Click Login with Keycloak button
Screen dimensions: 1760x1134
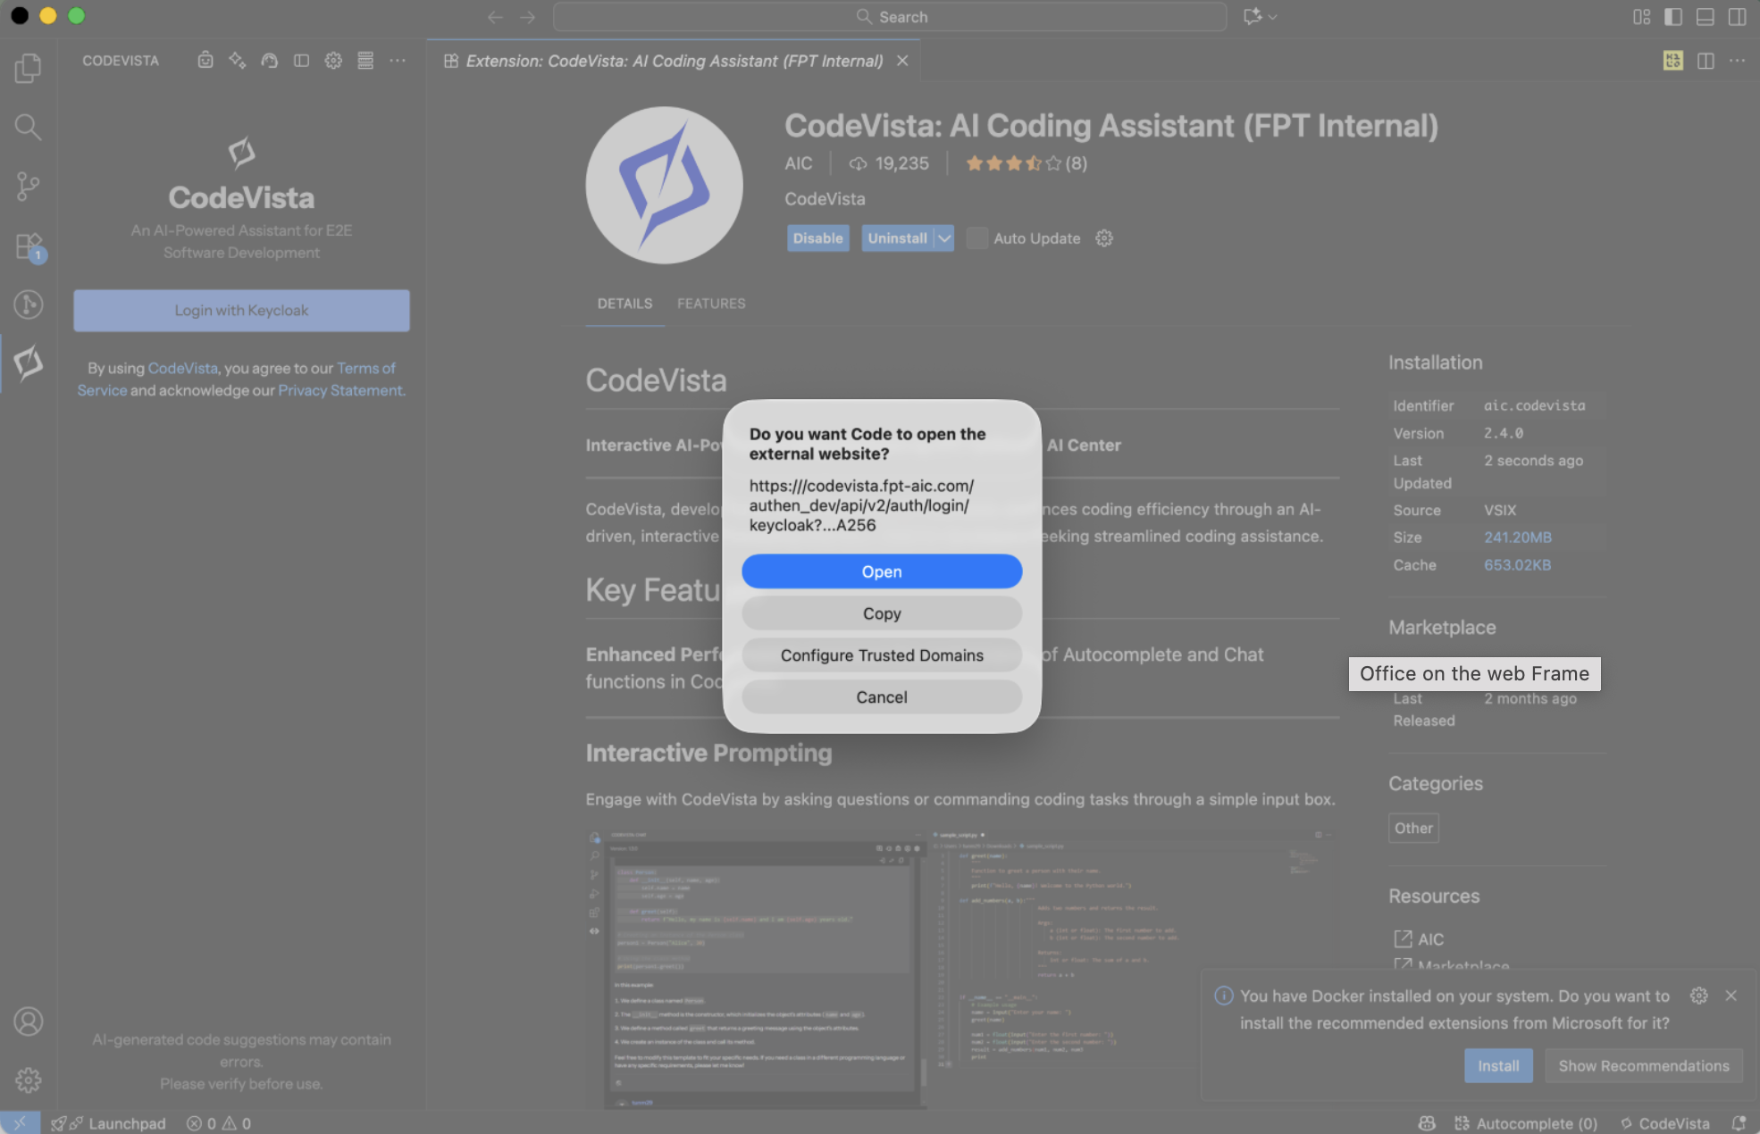tap(241, 311)
